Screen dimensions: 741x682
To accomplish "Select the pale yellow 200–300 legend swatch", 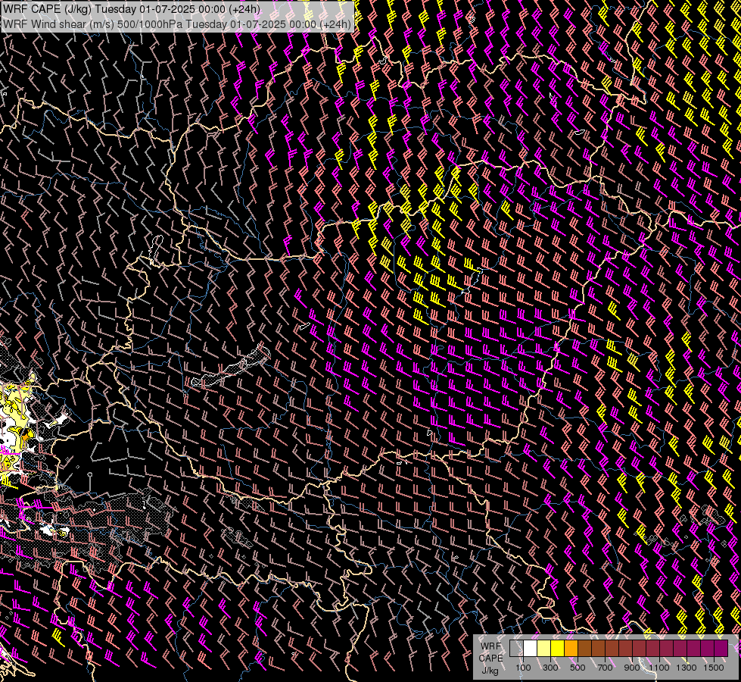I will point(543,648).
